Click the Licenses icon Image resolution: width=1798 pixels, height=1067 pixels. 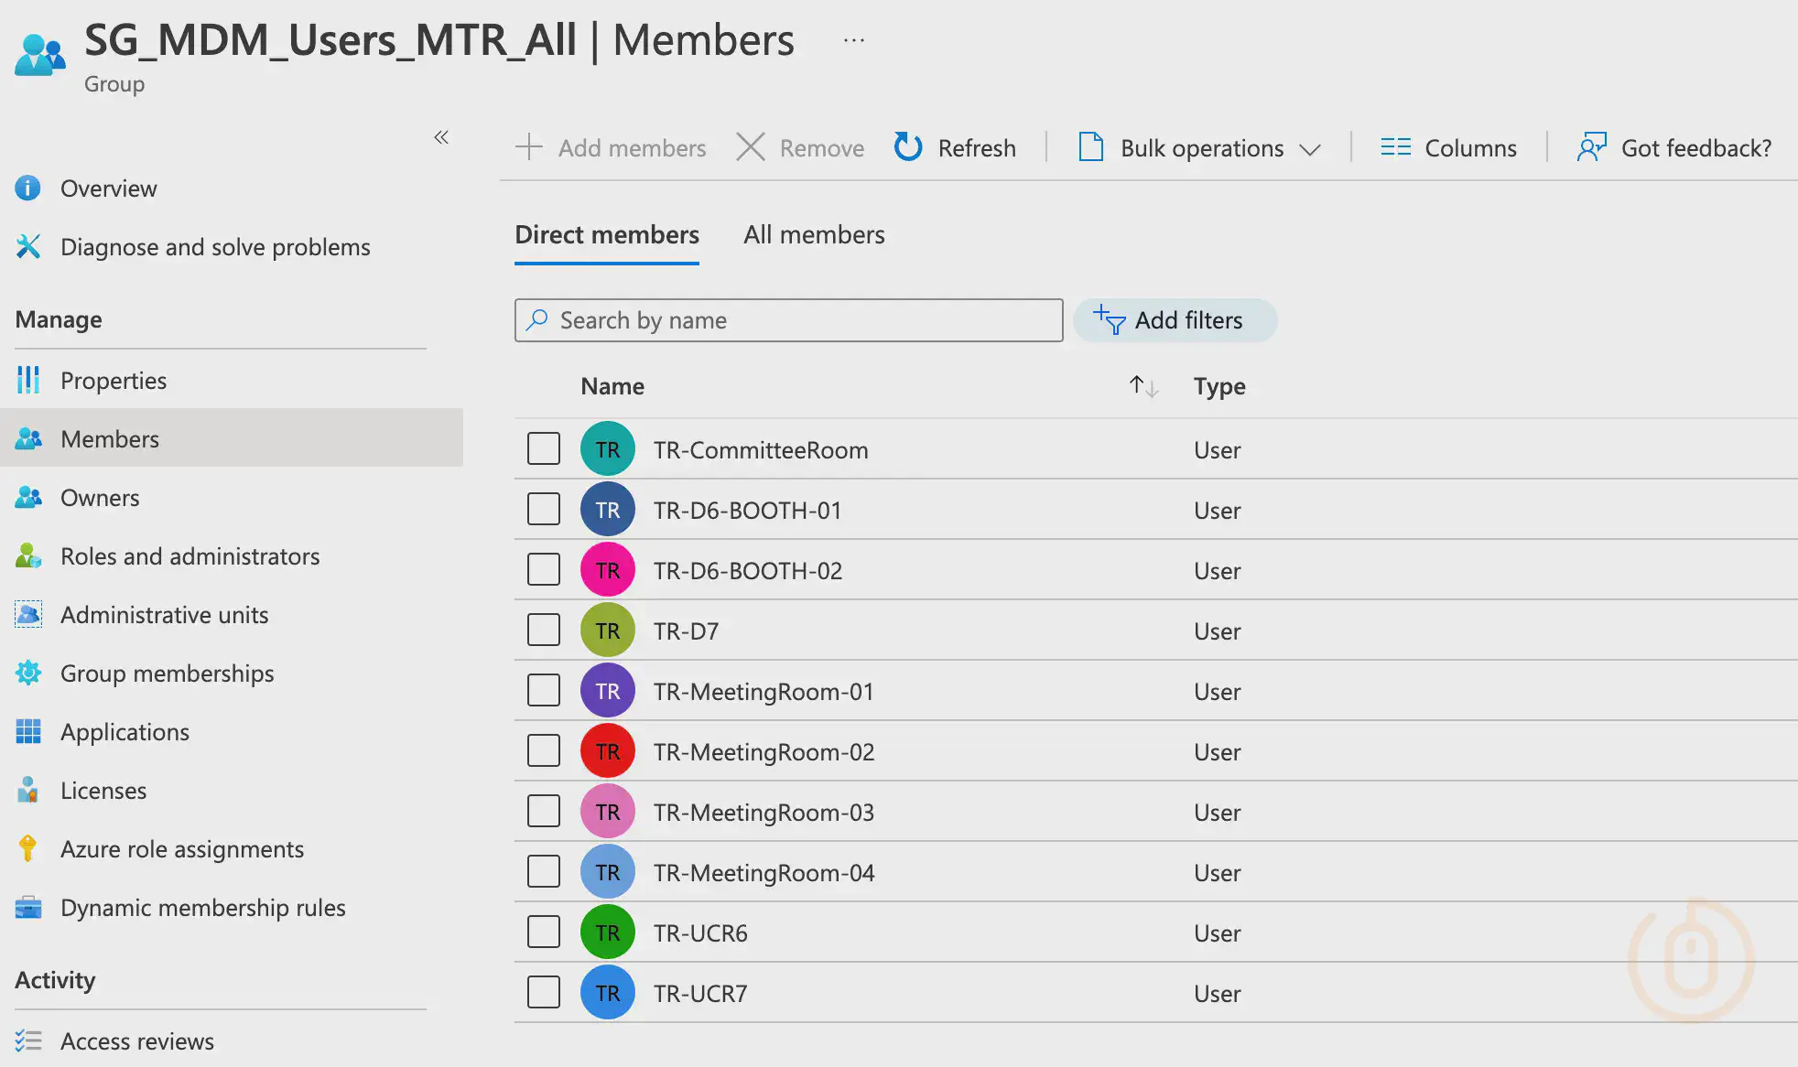28,791
